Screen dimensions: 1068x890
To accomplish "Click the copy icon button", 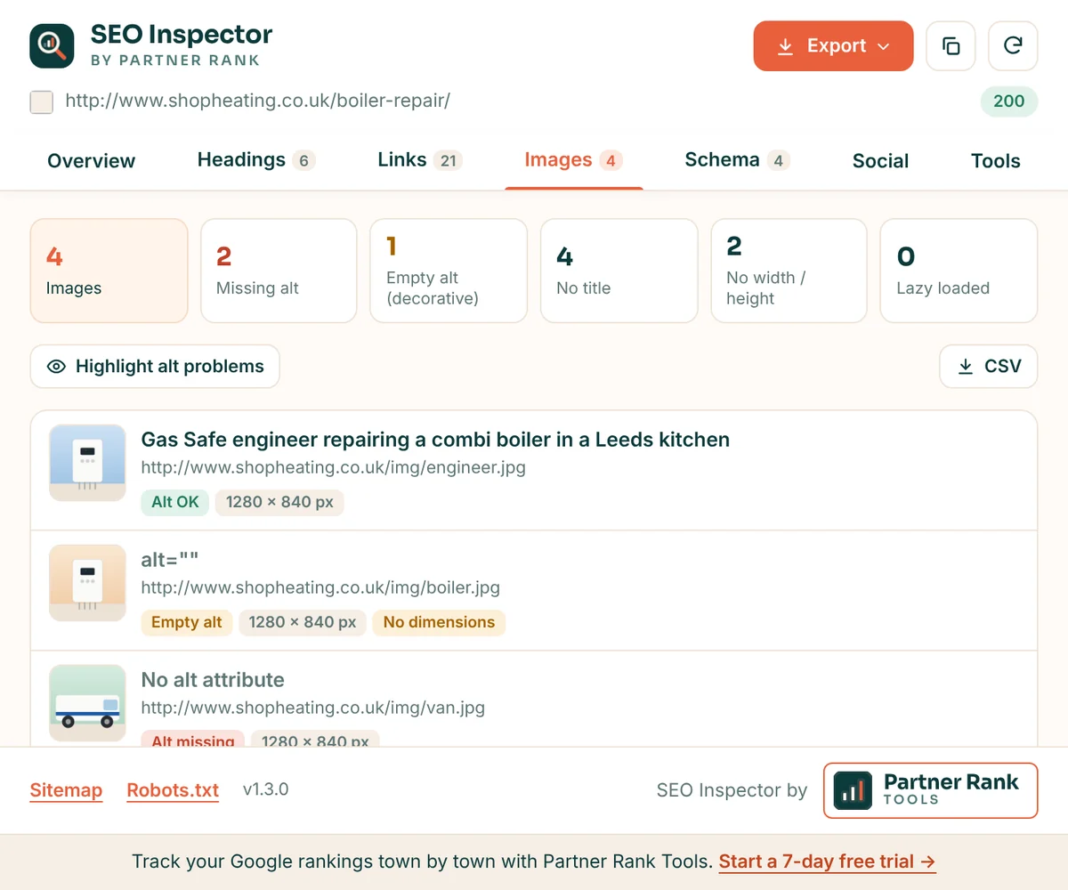I will [x=951, y=45].
